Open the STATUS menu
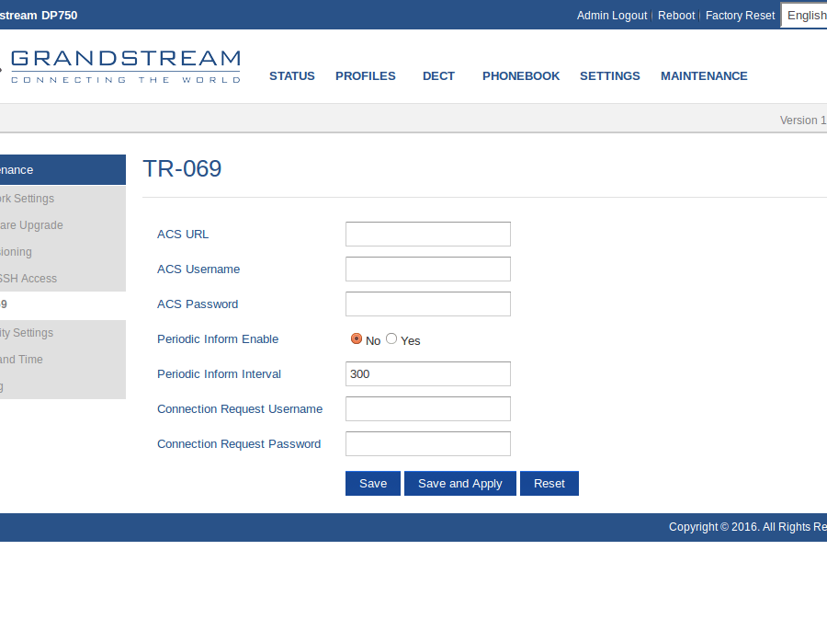Image resolution: width=827 pixels, height=619 pixels. [x=291, y=76]
